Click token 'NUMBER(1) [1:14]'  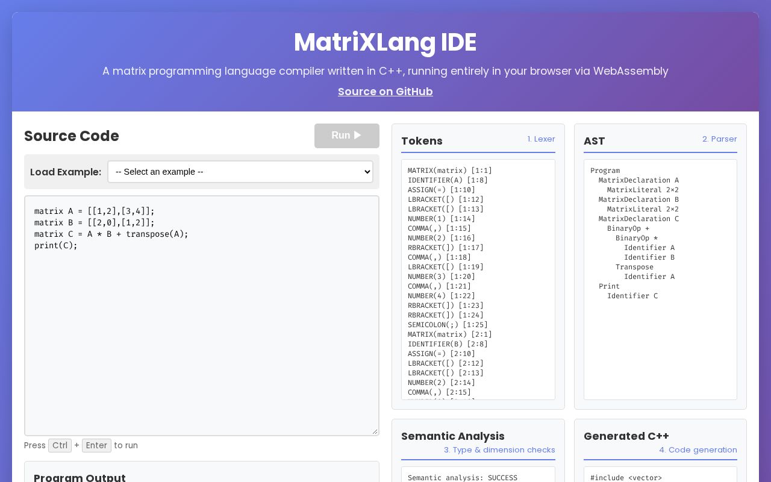click(x=442, y=219)
